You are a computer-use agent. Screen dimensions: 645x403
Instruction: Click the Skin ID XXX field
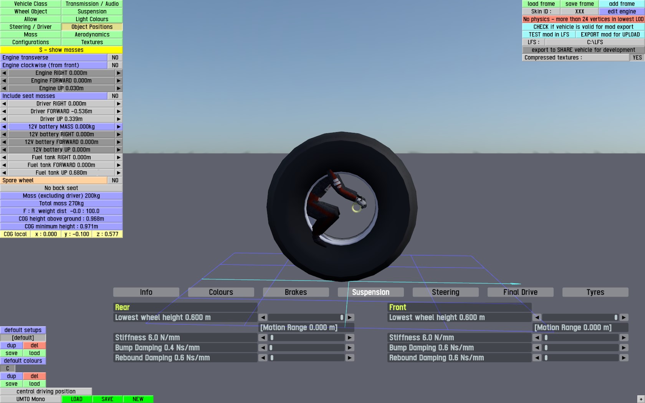[580, 12]
